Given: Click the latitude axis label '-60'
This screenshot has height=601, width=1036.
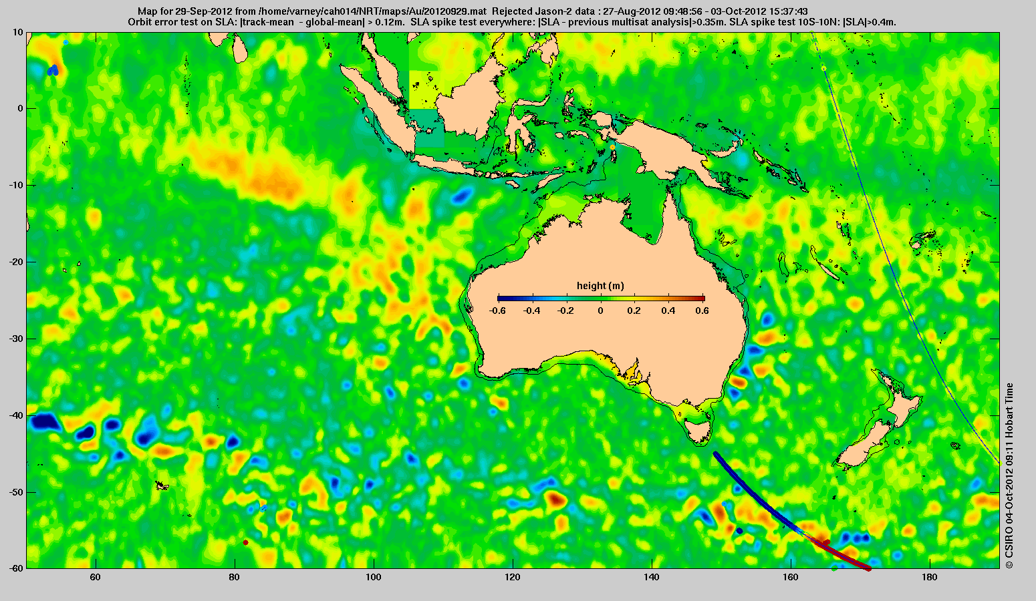Looking at the screenshot, I should [x=15, y=568].
